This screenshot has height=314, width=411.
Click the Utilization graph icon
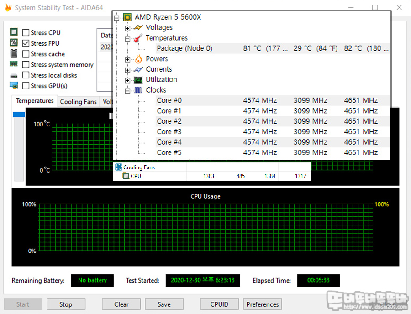(x=138, y=80)
